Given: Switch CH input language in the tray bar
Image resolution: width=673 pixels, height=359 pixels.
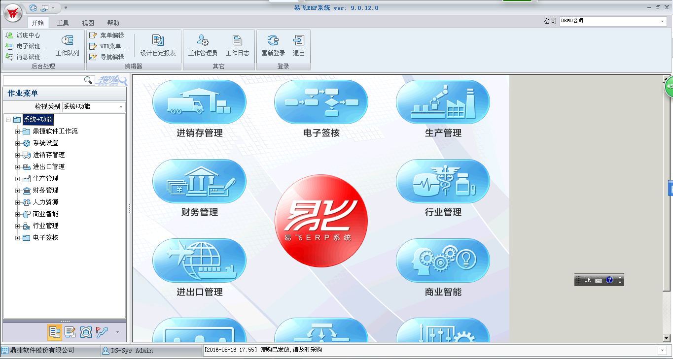Looking at the screenshot, I should coord(587,279).
